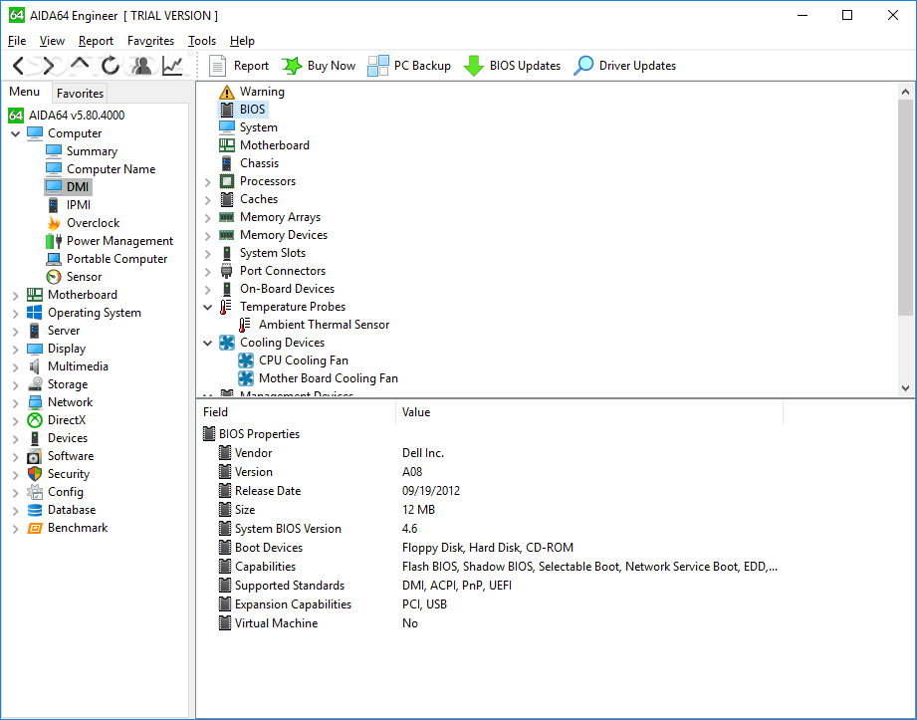
Task: Click the Database stack icon
Action: pos(35,510)
